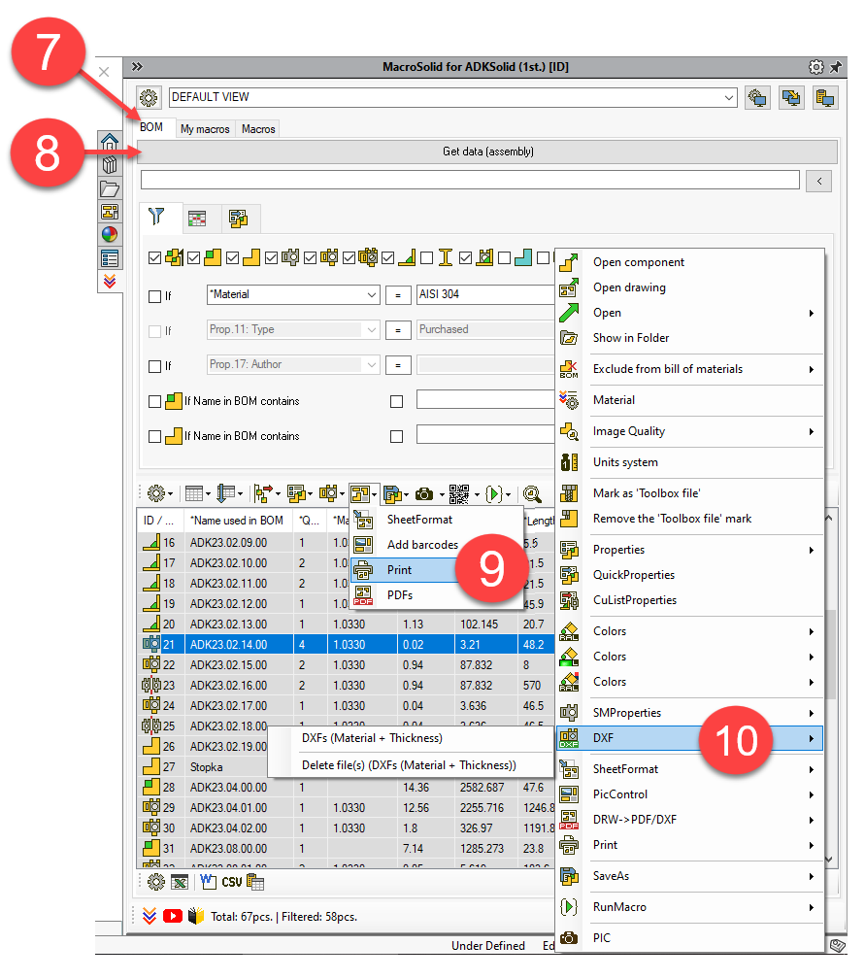Image resolution: width=865 pixels, height=979 pixels.
Task: Click the color ball icon in sidebar
Action: click(x=110, y=235)
